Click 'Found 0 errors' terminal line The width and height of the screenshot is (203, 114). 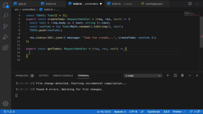click(x=59, y=89)
